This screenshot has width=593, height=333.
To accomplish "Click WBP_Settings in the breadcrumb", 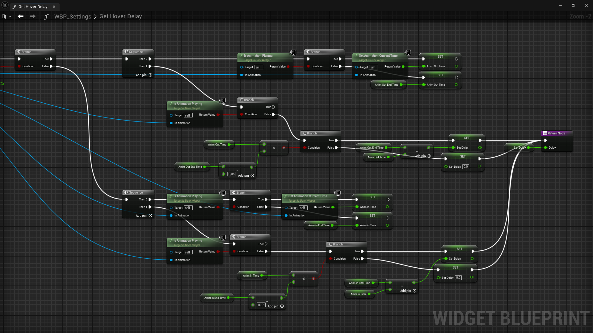I will tap(73, 16).
